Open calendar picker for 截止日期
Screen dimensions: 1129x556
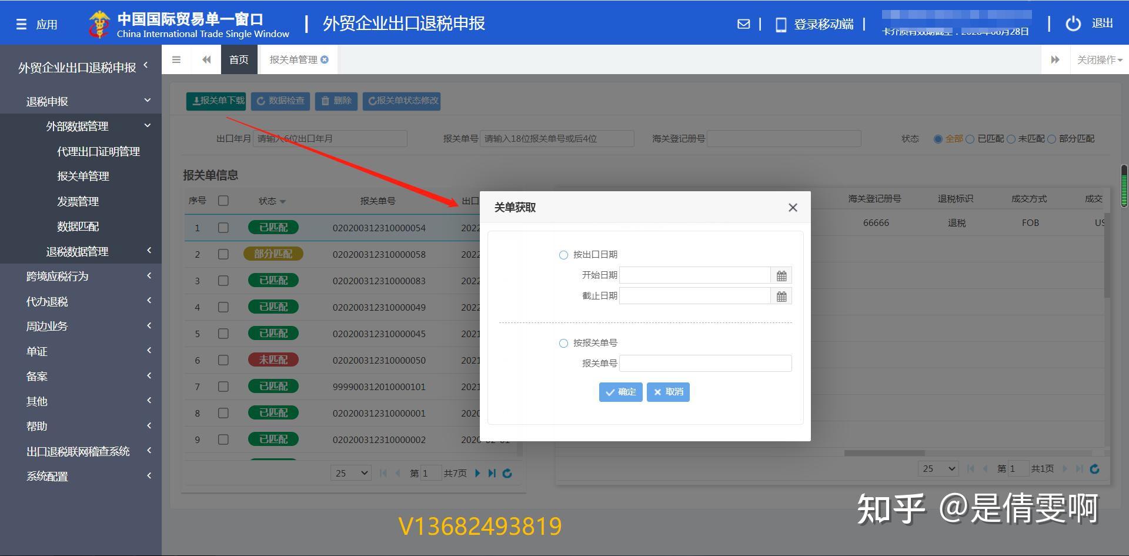pyautogui.click(x=781, y=296)
